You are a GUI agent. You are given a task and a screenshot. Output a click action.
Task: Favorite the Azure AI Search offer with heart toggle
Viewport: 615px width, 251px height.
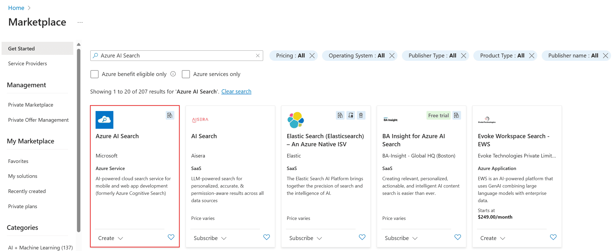(171, 237)
